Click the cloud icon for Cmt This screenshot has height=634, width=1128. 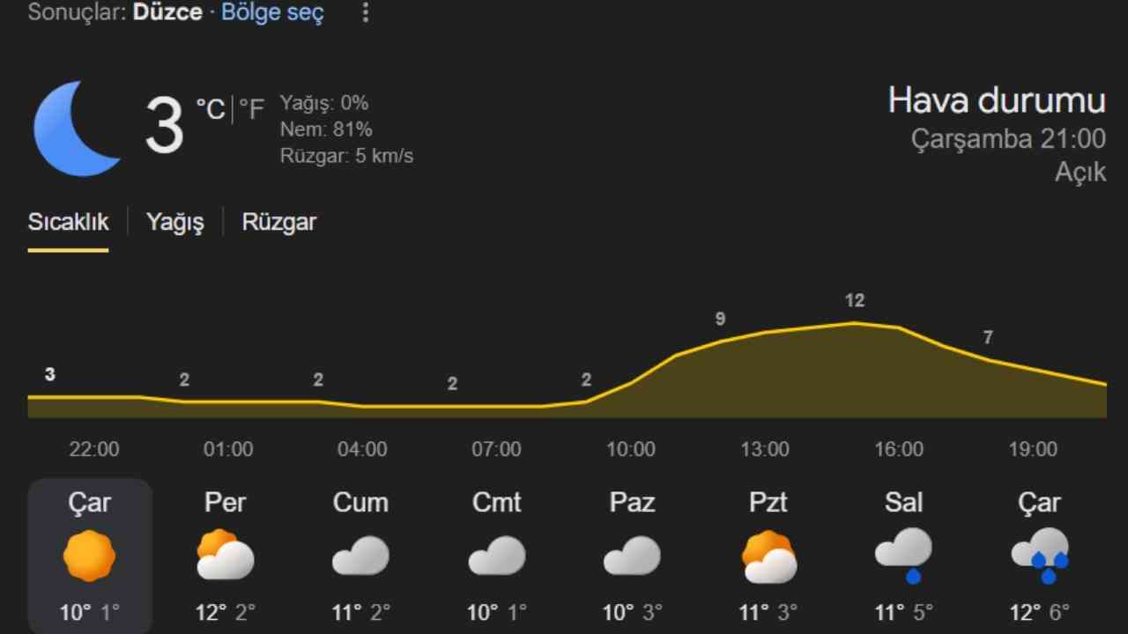click(x=496, y=557)
